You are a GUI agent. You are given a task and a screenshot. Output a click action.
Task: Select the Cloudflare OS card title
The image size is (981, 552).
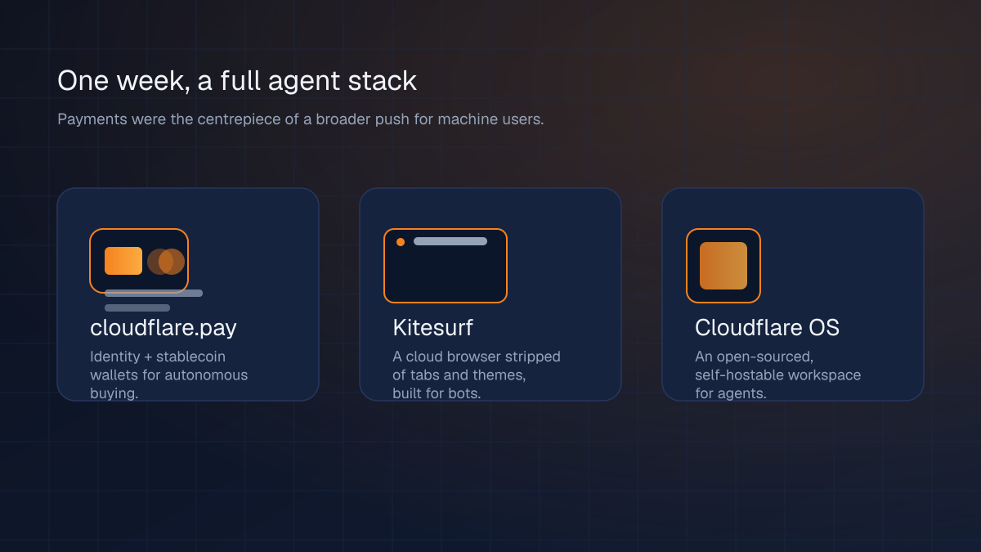point(767,328)
